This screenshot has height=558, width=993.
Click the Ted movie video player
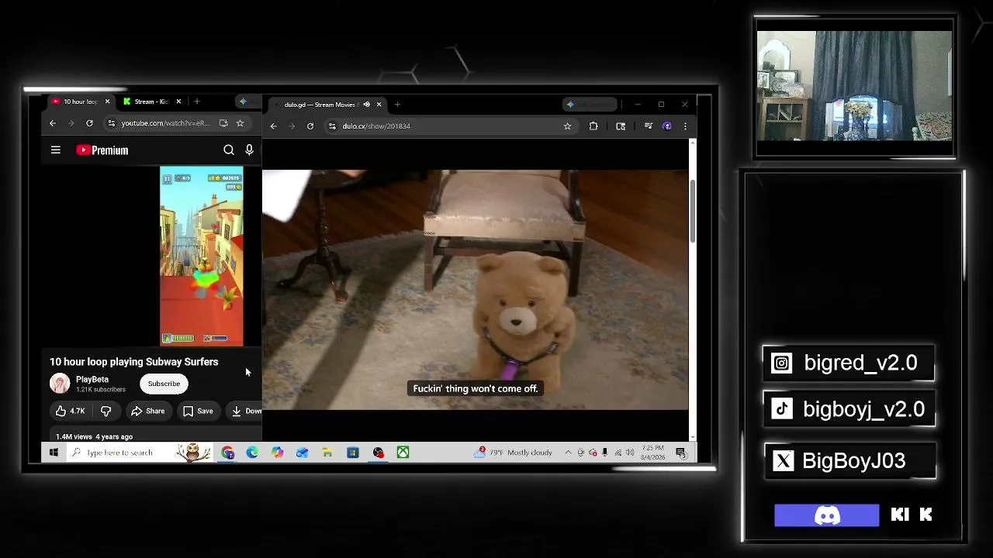tap(475, 290)
